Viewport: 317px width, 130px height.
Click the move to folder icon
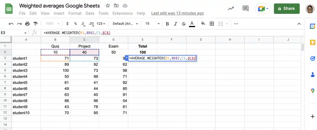pyautogui.click(x=116, y=6)
